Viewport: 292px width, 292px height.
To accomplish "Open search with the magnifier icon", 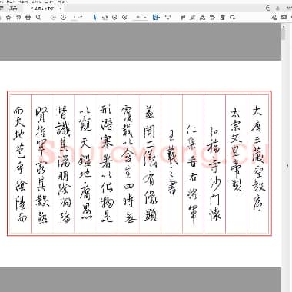I will (38, 18).
